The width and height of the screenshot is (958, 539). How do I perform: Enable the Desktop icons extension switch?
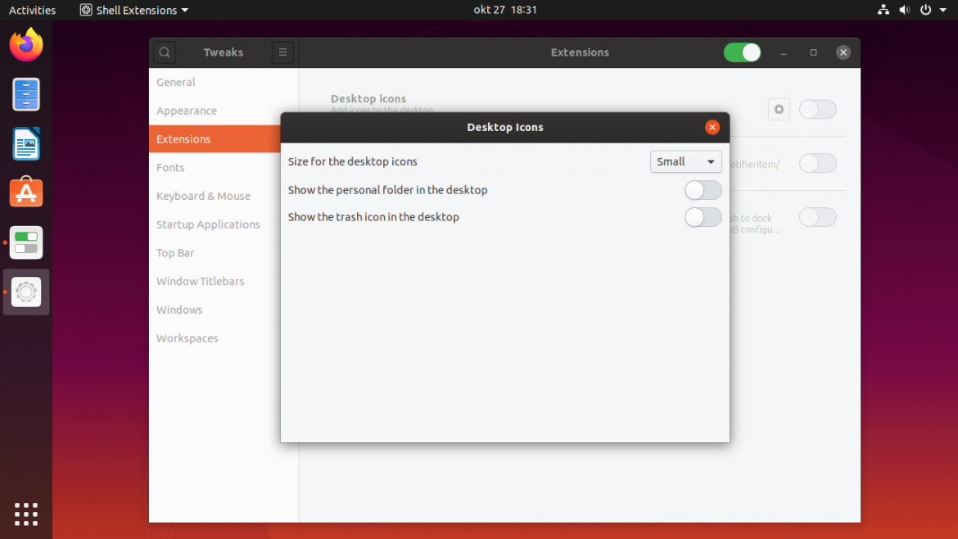coord(817,109)
